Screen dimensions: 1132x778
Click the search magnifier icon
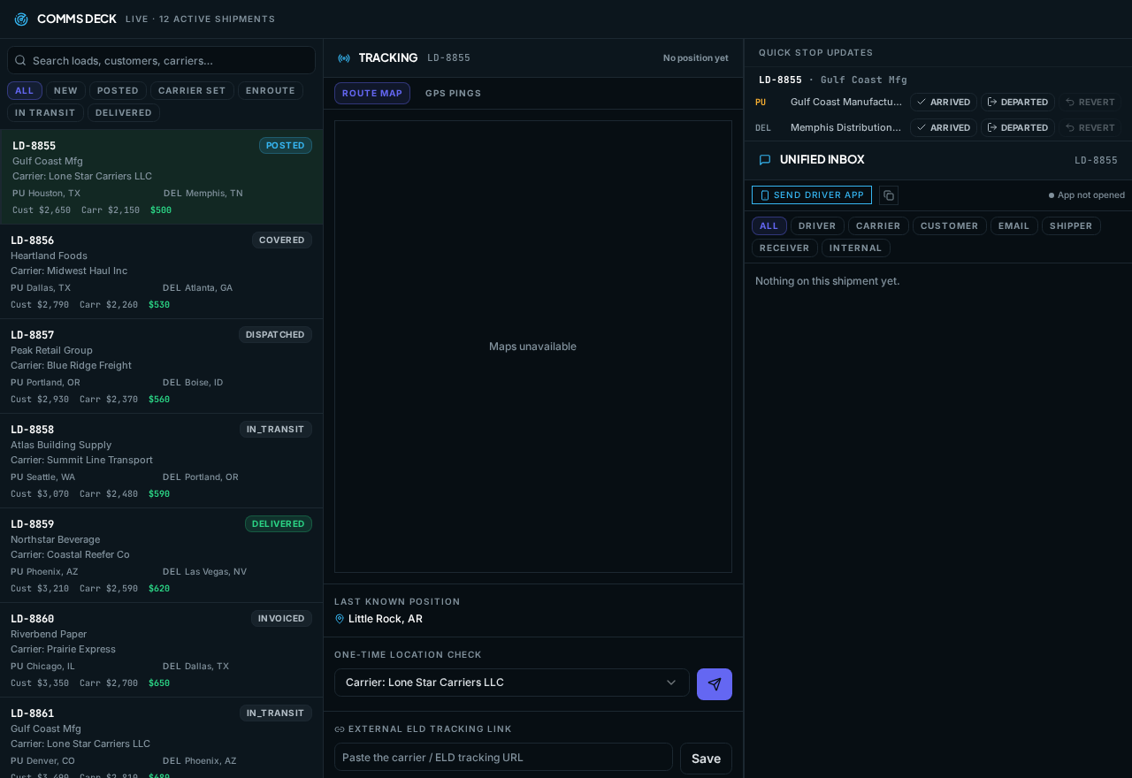pyautogui.click(x=20, y=60)
